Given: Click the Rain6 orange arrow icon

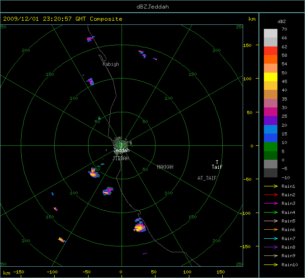Looking at the screenshot, I should coord(271,230).
